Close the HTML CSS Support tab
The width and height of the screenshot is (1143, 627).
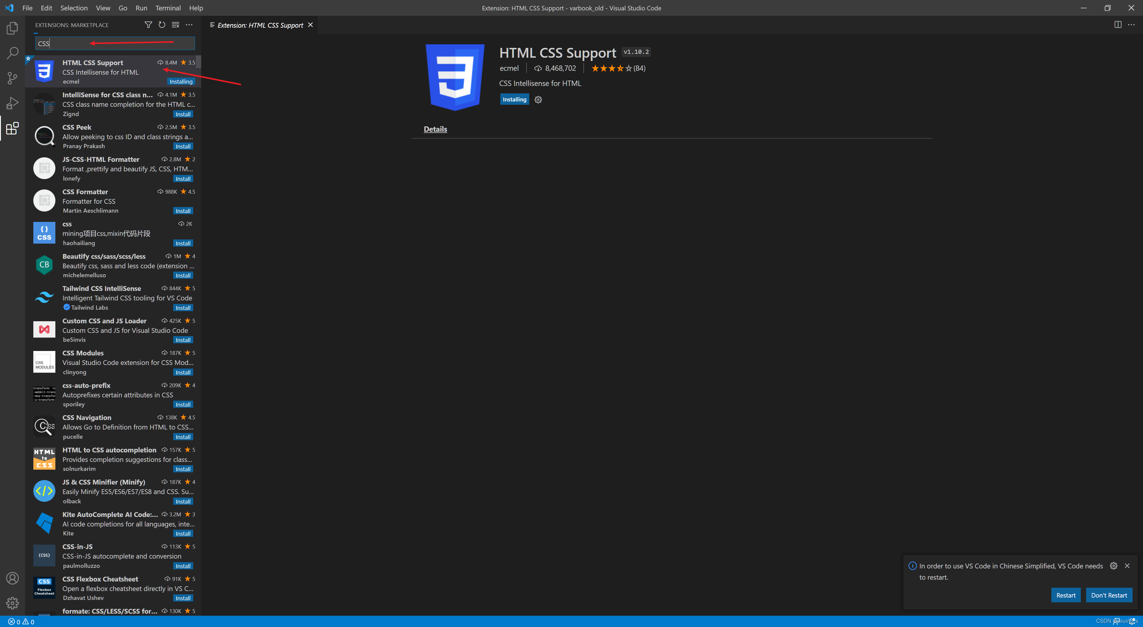310,25
